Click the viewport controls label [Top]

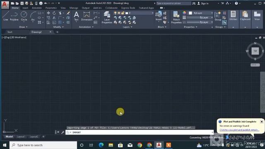[x=7, y=38]
